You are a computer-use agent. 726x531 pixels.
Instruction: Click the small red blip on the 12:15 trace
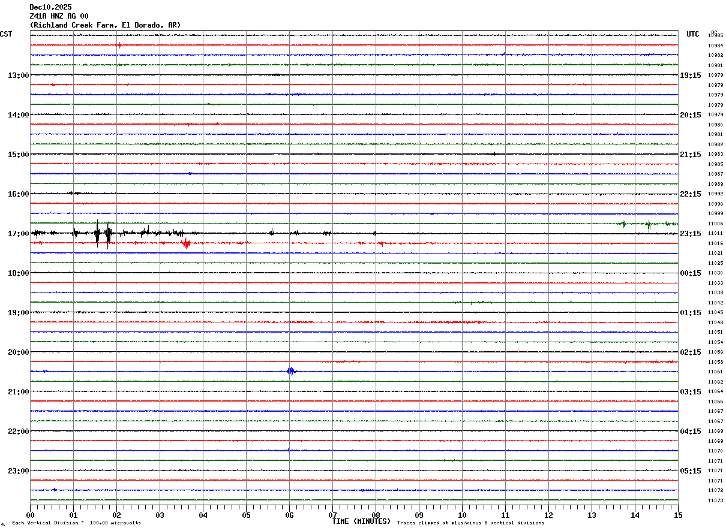(118, 46)
